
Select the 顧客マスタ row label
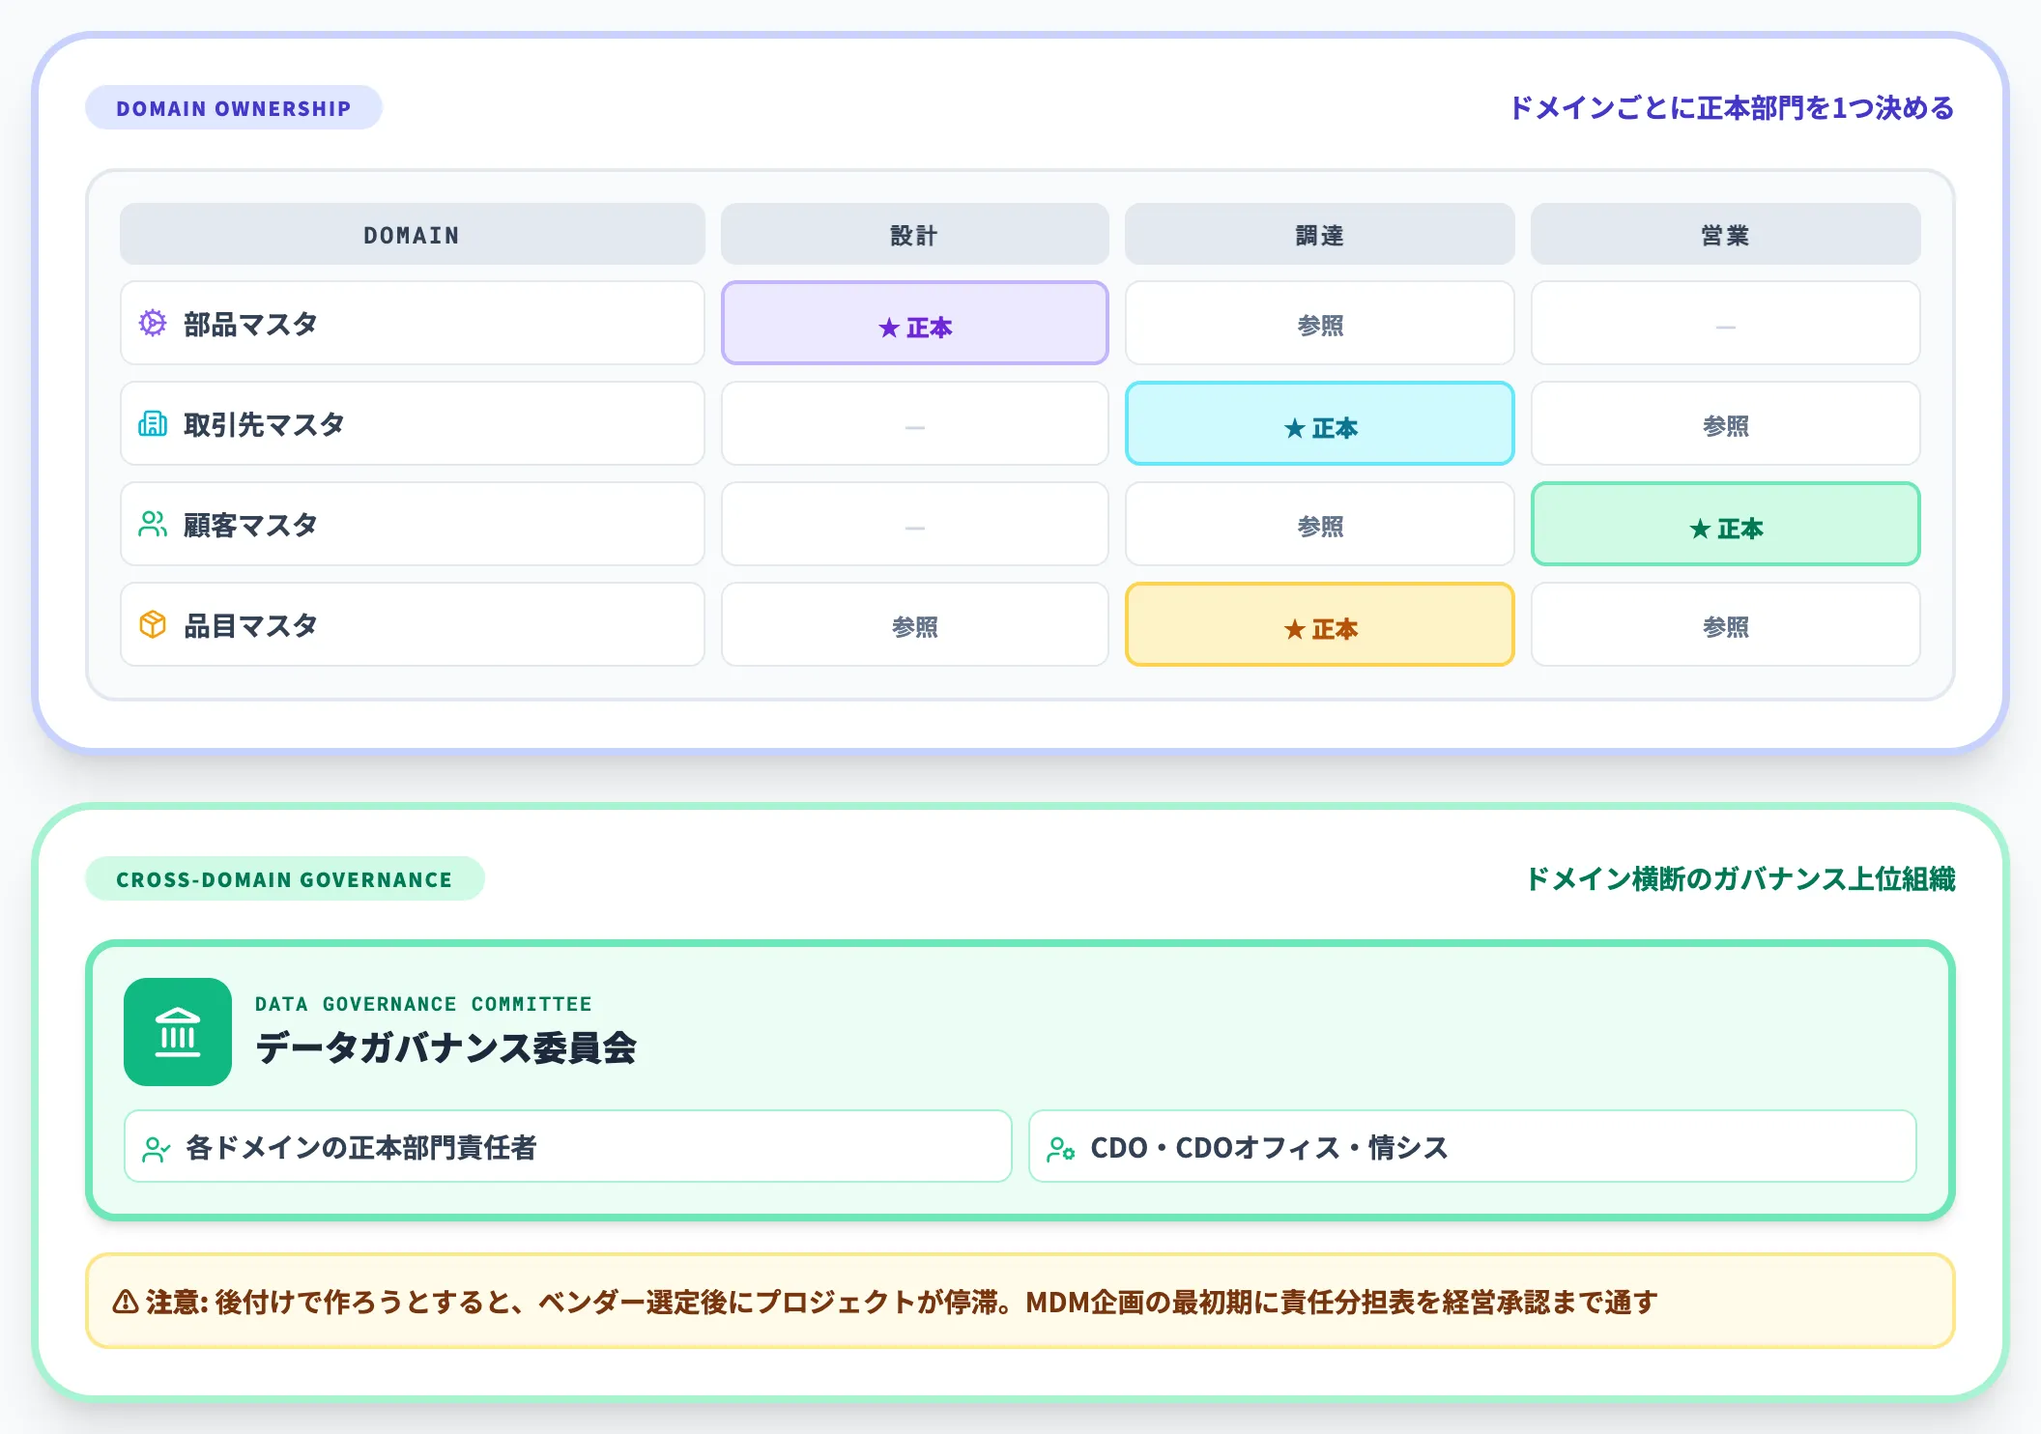point(413,524)
